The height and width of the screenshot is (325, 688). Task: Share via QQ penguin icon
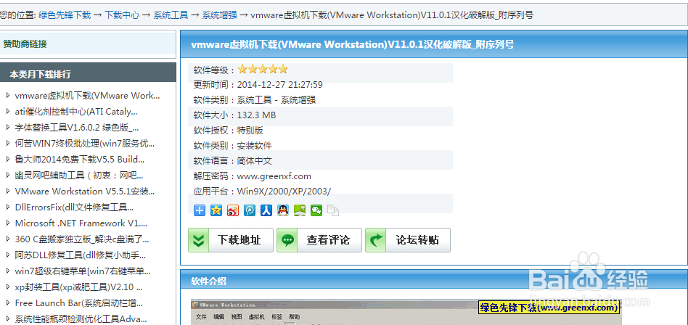click(x=283, y=210)
